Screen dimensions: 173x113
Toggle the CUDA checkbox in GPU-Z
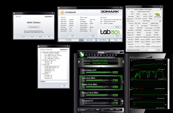tap(141, 47)
